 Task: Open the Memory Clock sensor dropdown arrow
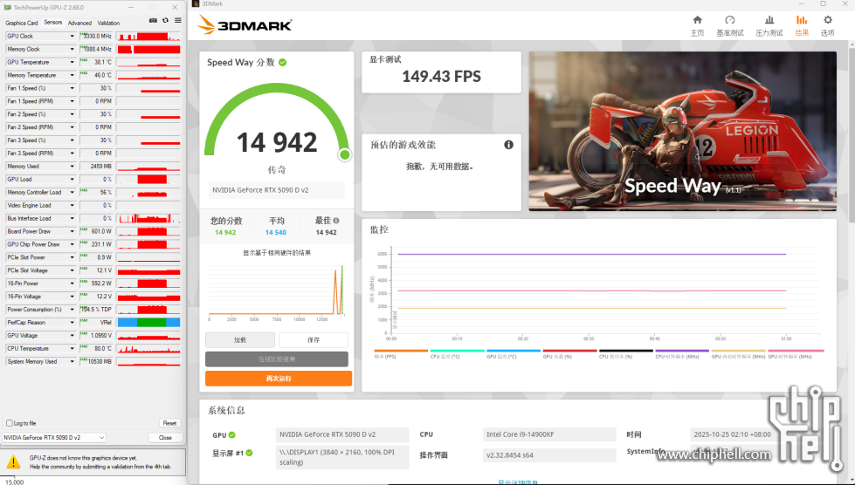[x=72, y=49]
